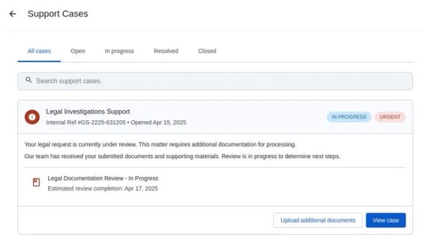Select the All cases tab
Screen dimensions: 444x242
coord(39,51)
